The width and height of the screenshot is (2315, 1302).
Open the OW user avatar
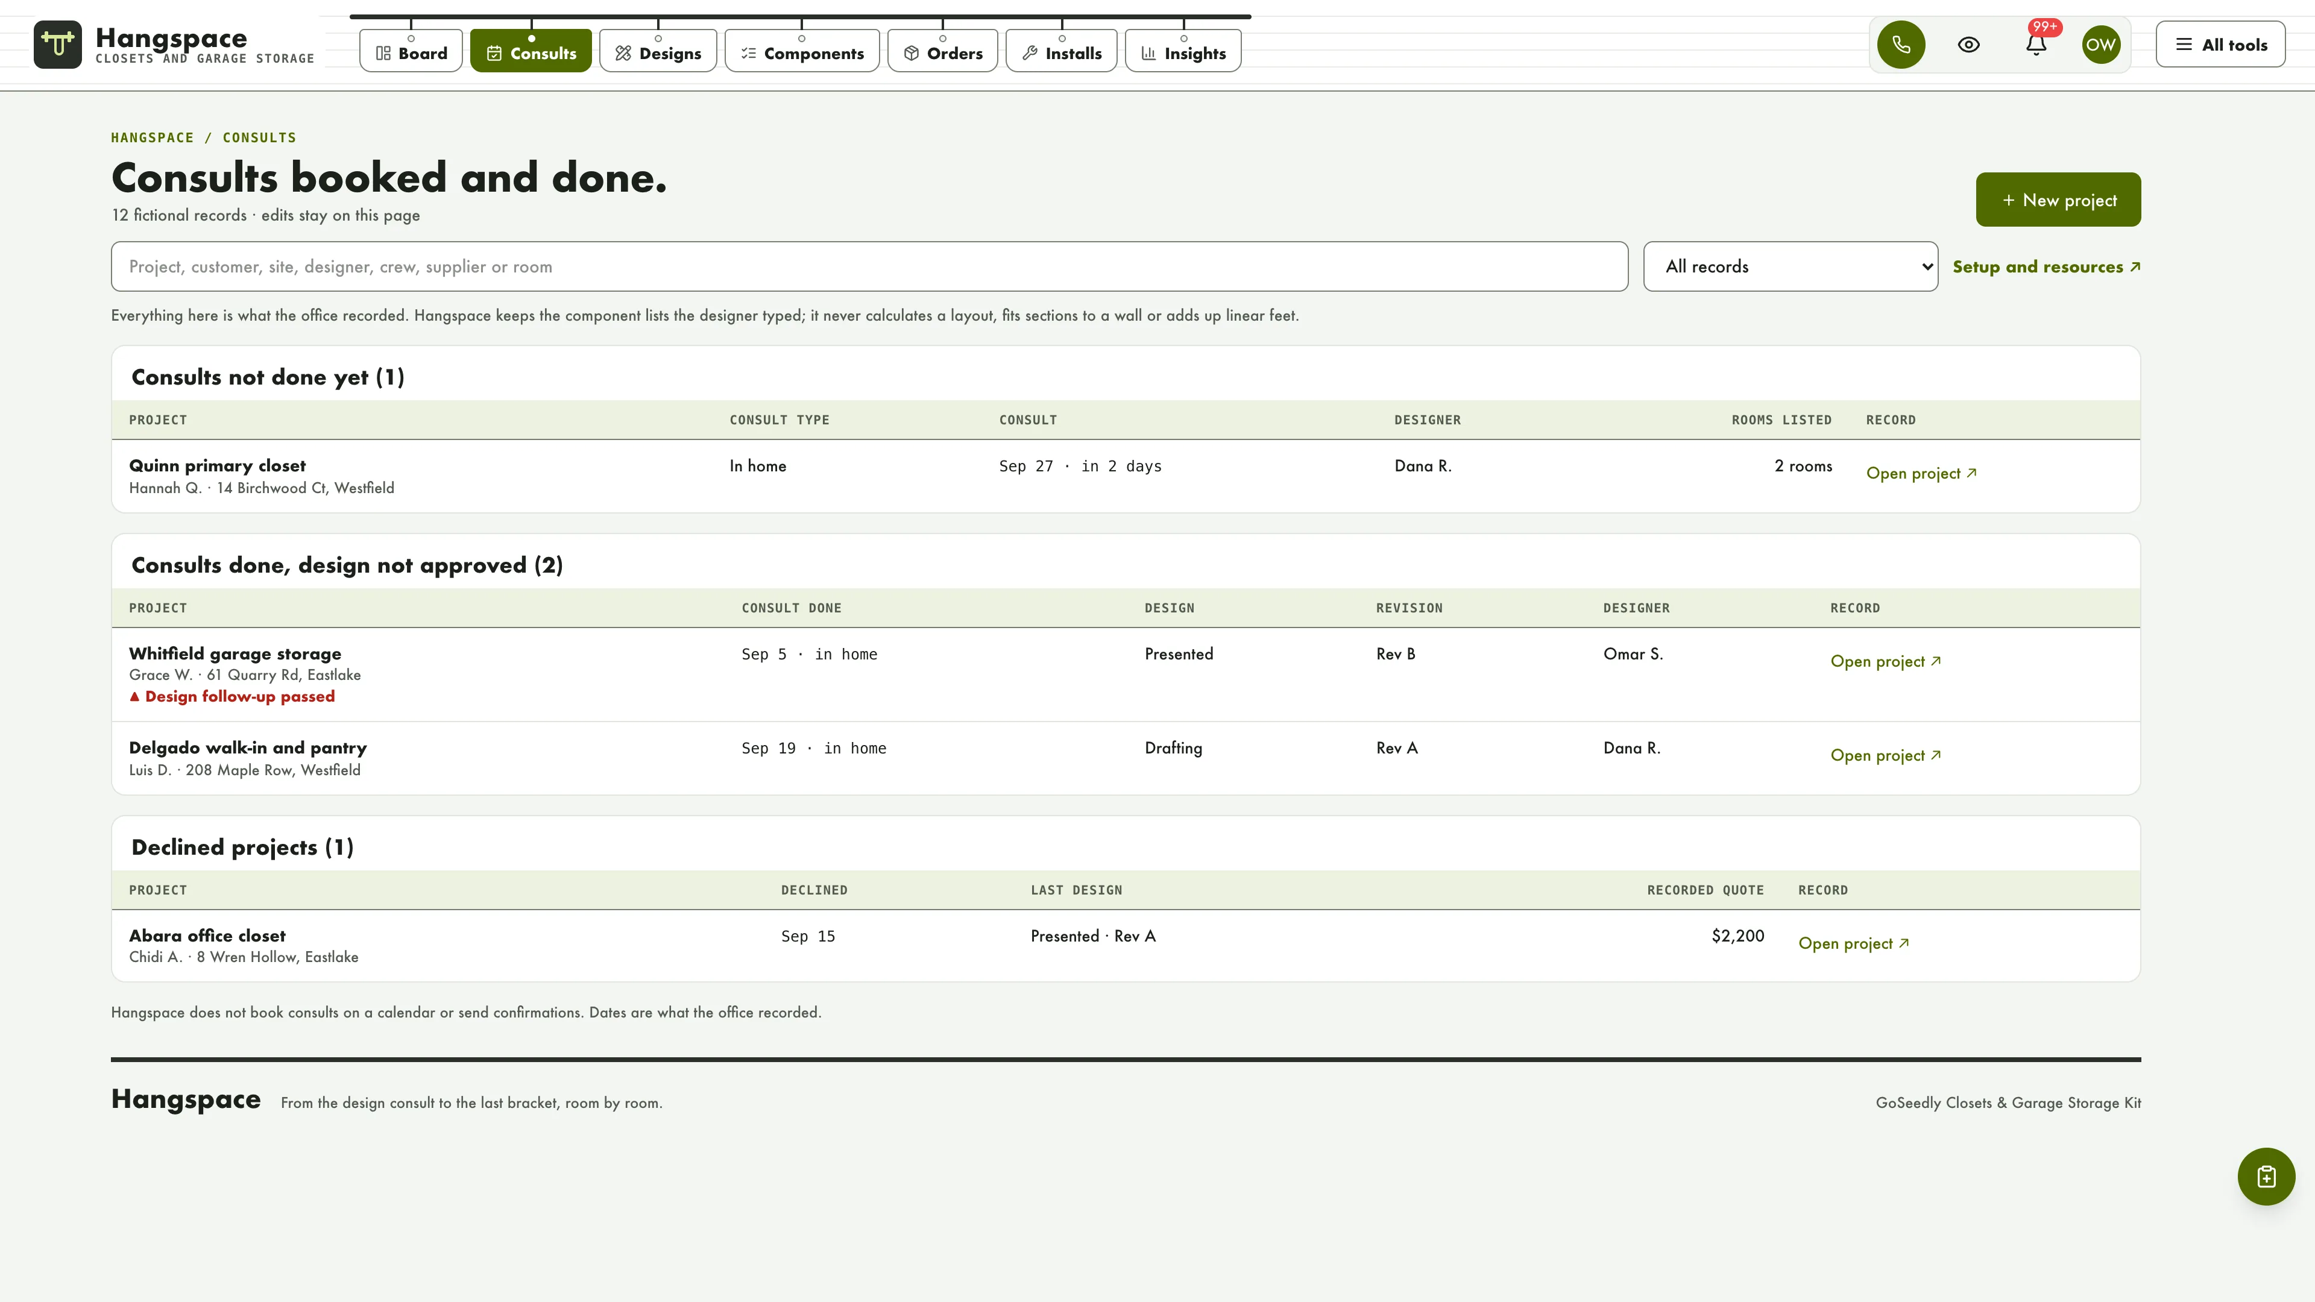[x=2101, y=44]
